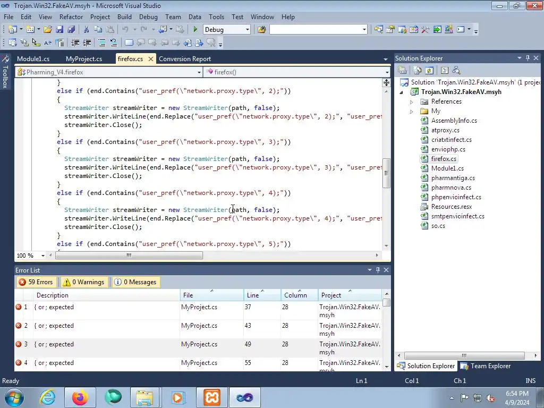Switch to the MyProject.cs tab
Viewport: 544px width, 408px height.
pos(84,59)
